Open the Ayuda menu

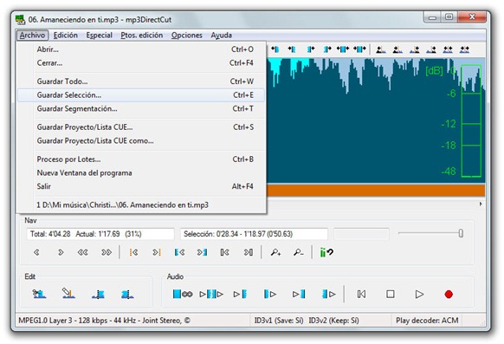click(222, 35)
